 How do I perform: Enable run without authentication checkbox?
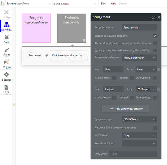click(x=155, y=43)
